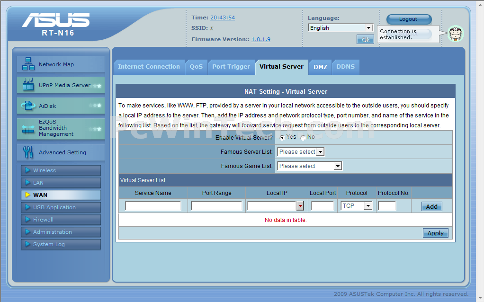
Task: Switch to the DDNS tab
Action: [345, 67]
